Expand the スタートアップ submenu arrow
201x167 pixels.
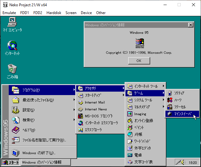click(123, 95)
